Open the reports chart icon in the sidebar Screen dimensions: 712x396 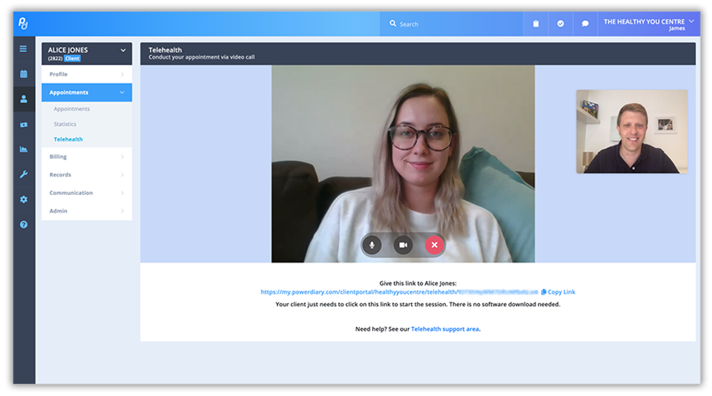(23, 149)
